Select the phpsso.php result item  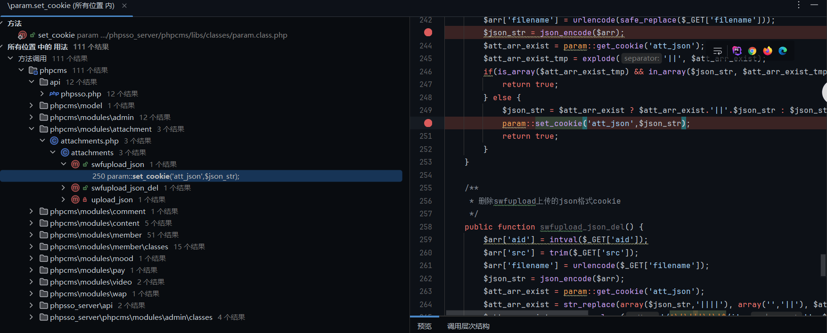click(81, 94)
